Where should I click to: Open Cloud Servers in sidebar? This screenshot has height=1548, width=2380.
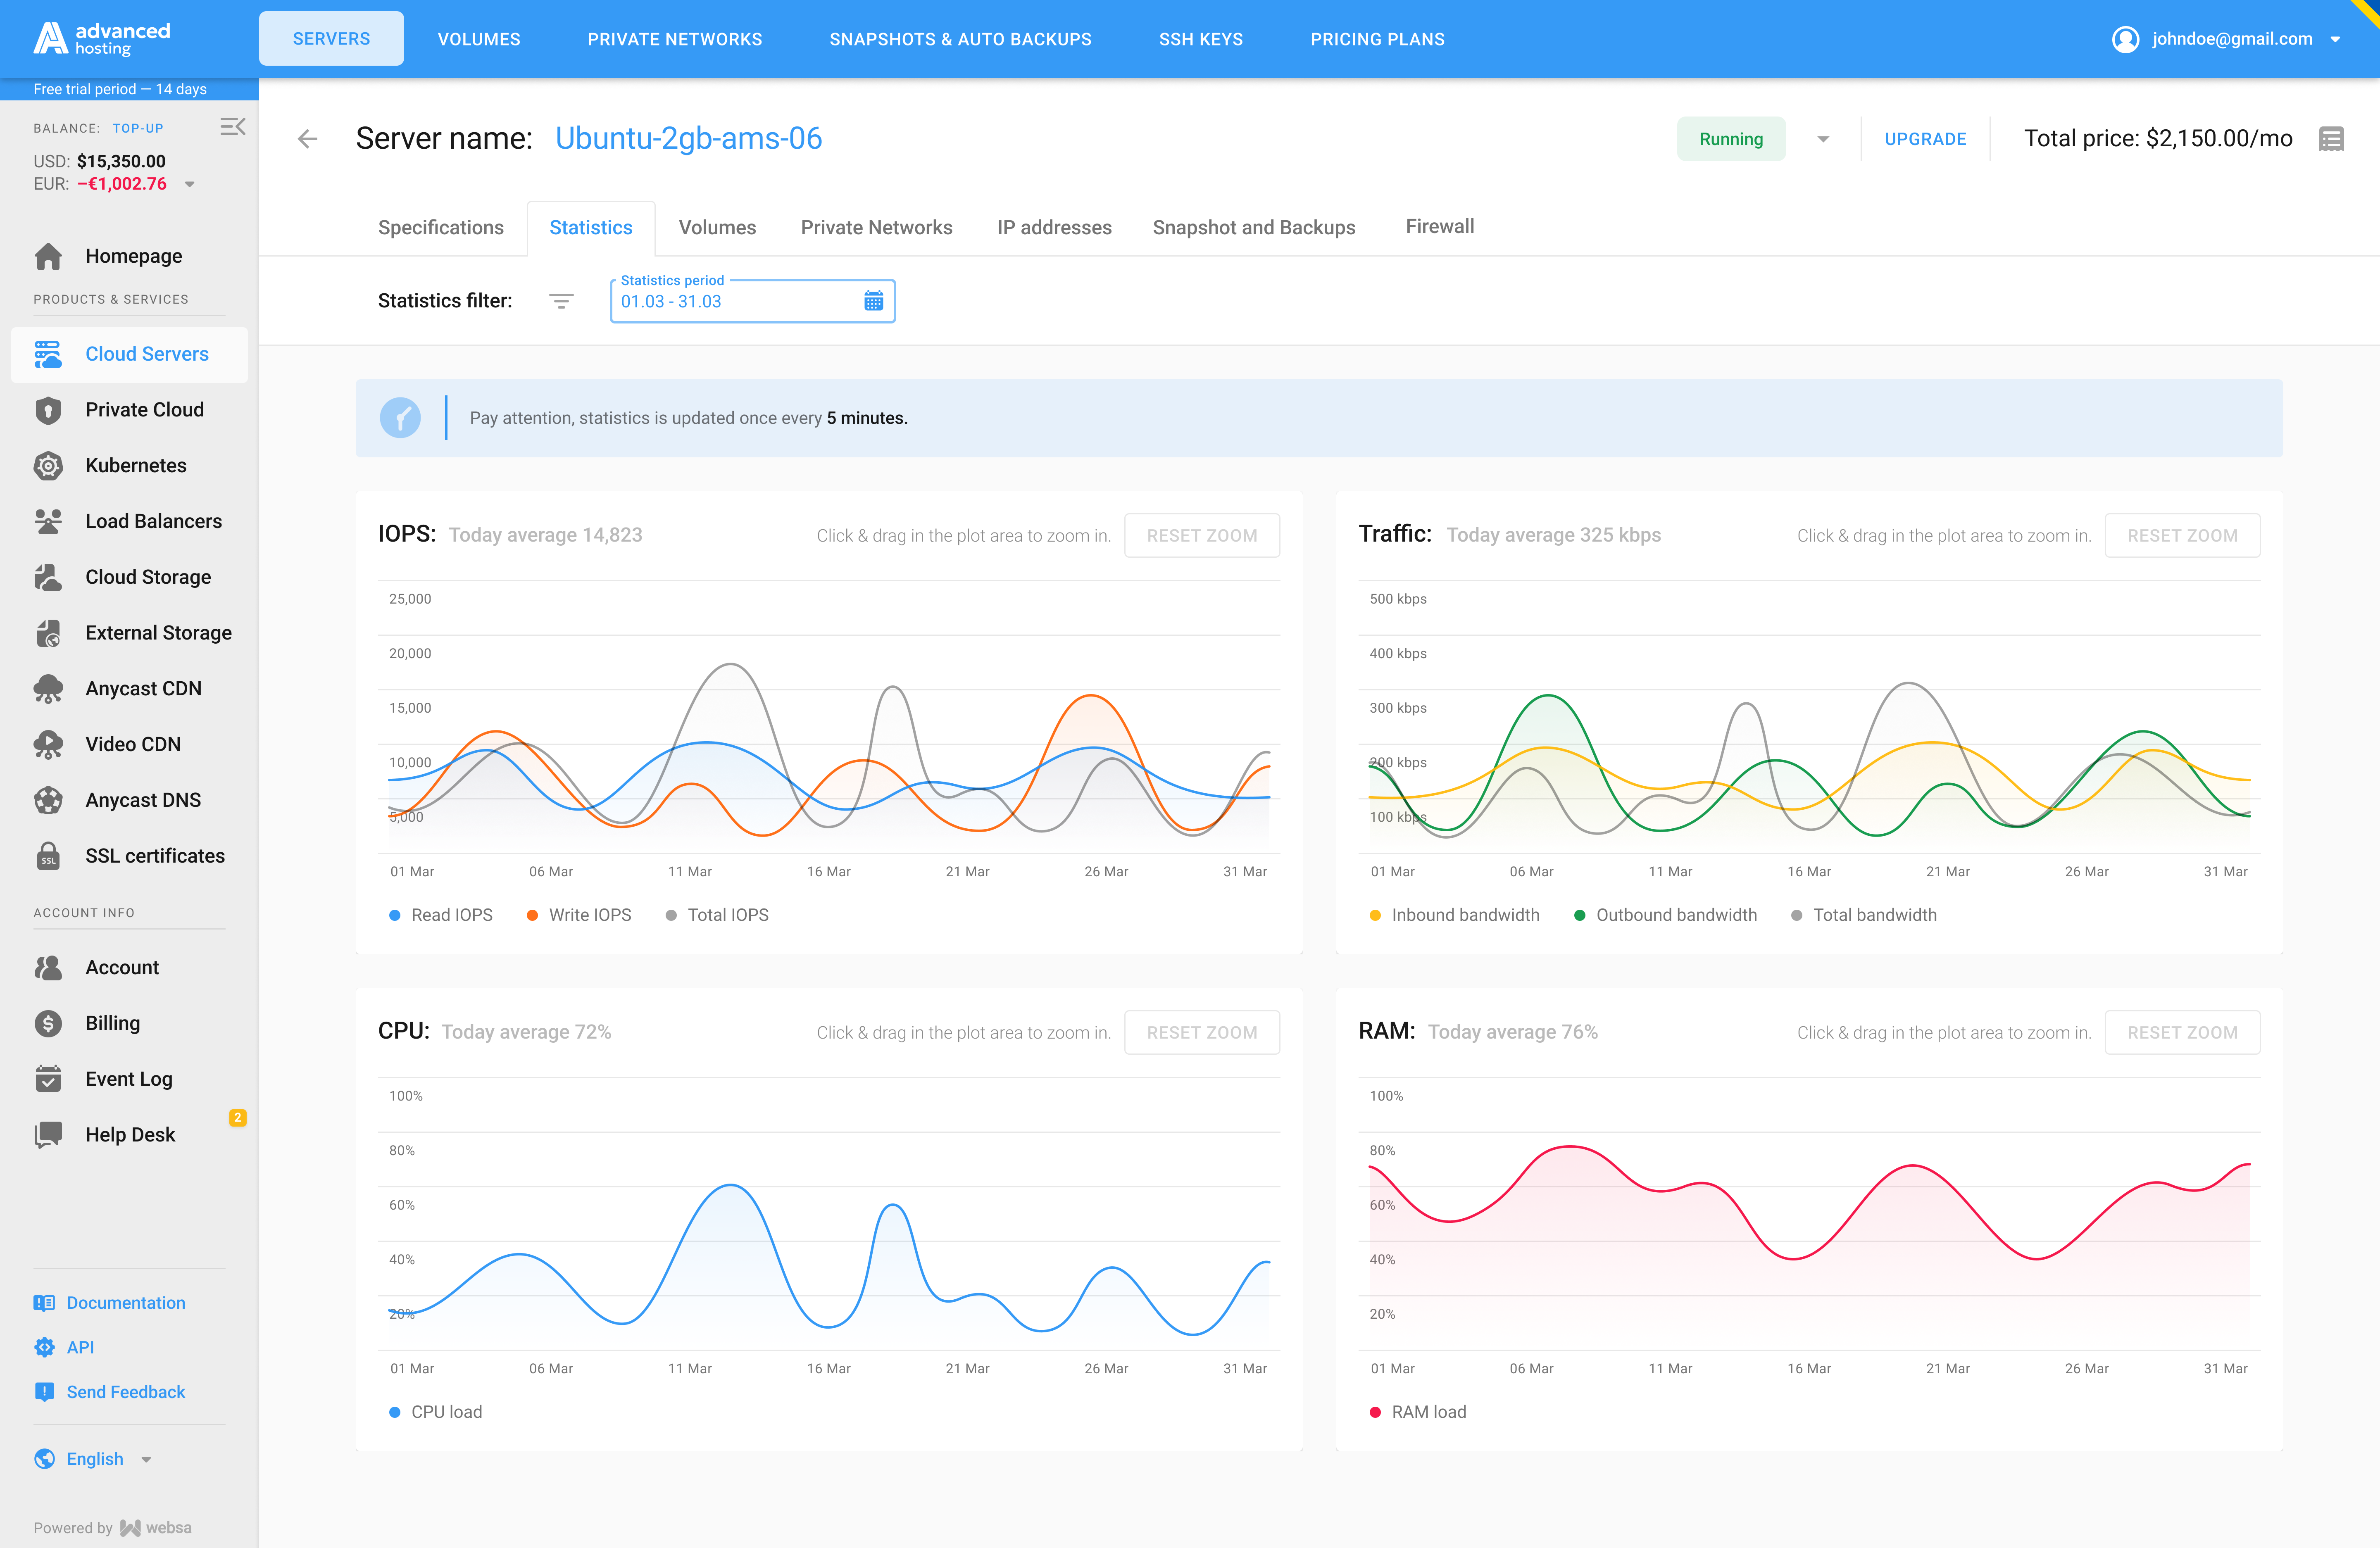(x=130, y=354)
